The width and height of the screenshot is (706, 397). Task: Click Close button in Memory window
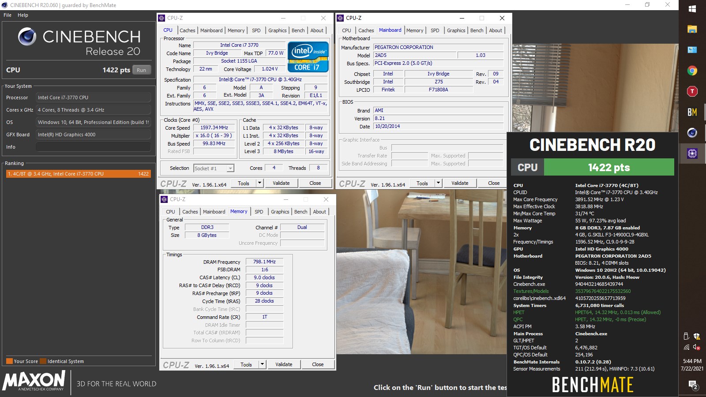(318, 364)
